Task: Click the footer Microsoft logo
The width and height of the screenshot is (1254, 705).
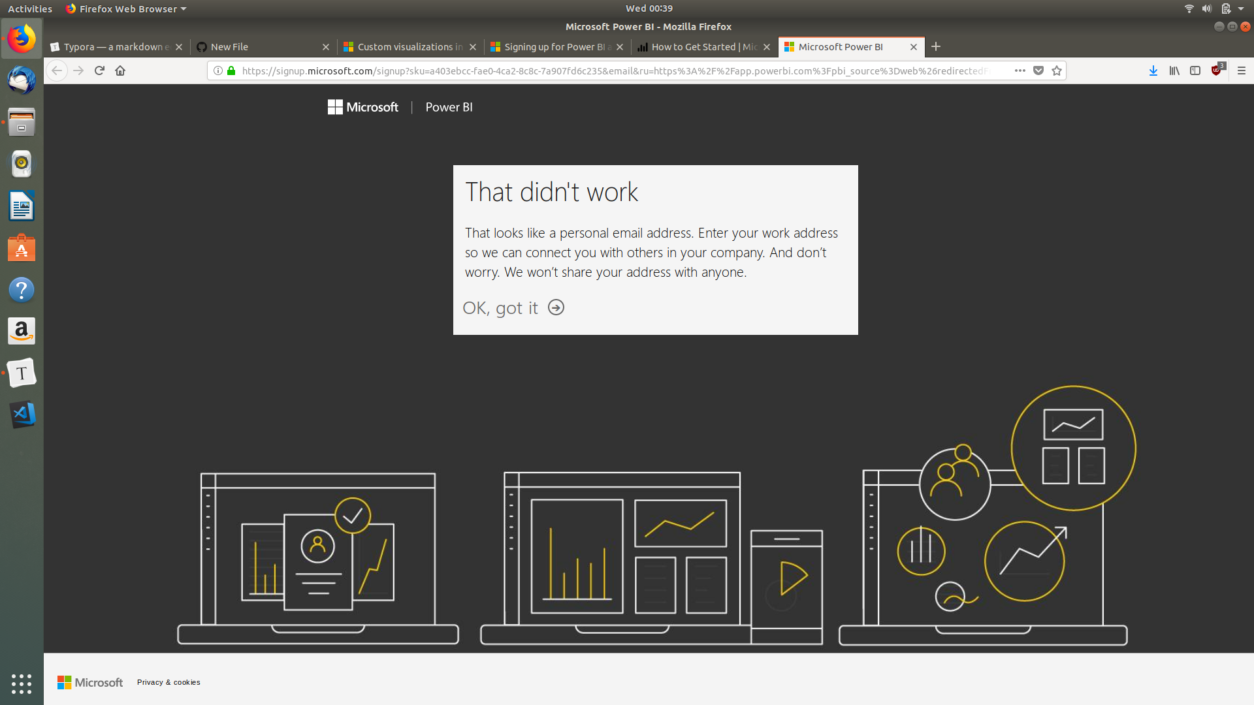Action: click(x=90, y=682)
